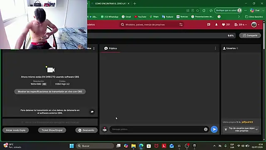Click the taskbar Buscar search box
266x150 pixels.
(95, 146)
